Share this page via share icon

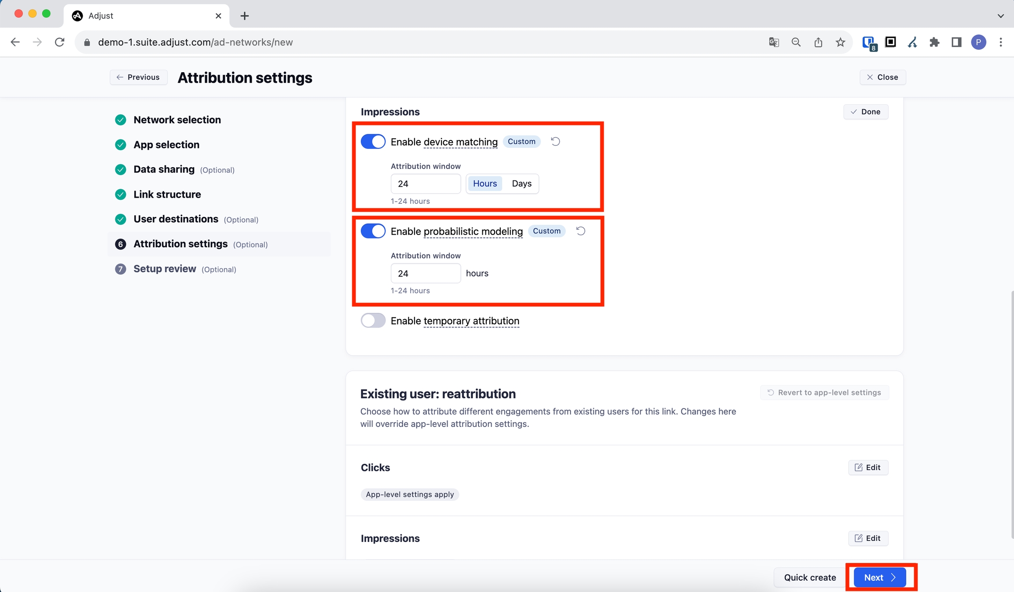point(818,42)
